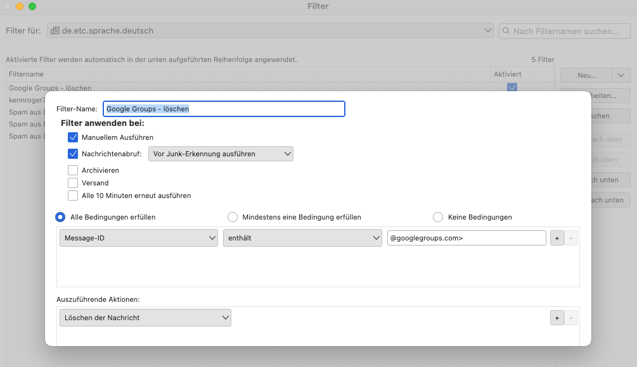This screenshot has height=367, width=637.
Task: Select Mindestens eine Bedingung erfüllen
Action: pyautogui.click(x=233, y=217)
